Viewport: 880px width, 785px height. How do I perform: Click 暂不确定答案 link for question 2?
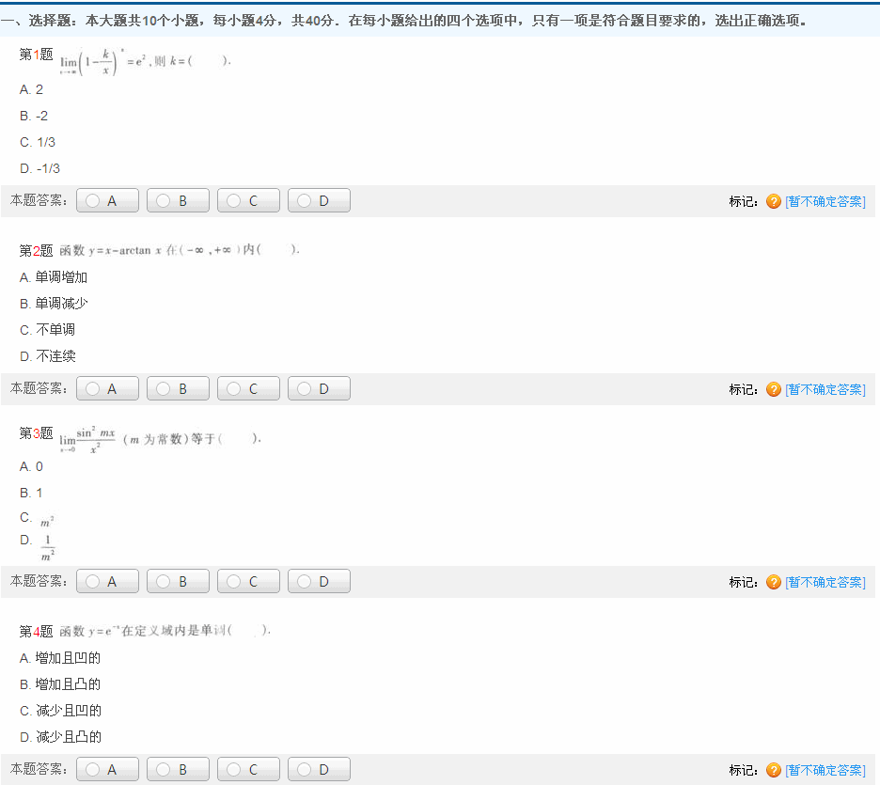825,389
